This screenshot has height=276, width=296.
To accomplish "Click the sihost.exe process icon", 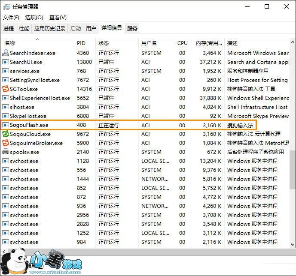I will pyautogui.click(x=6, y=107).
